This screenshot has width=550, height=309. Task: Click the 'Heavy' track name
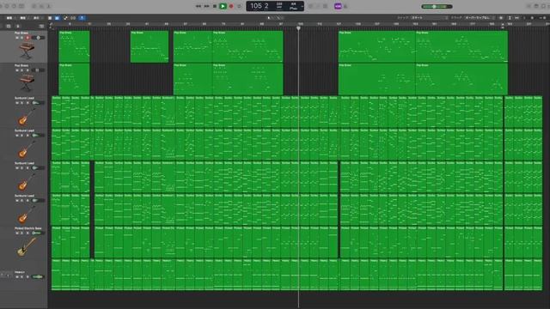(x=20, y=272)
